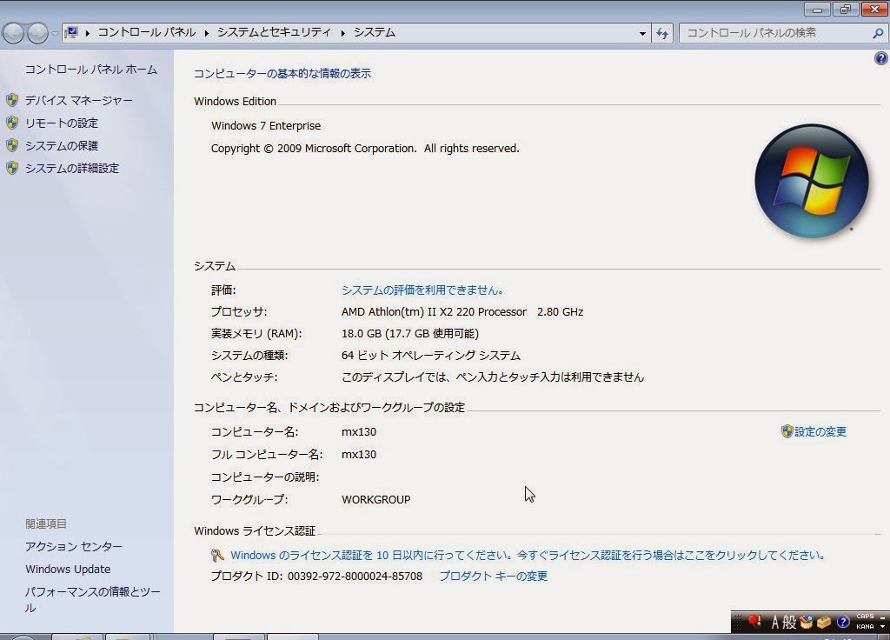Click the AMD Athlon processor text

462,312
